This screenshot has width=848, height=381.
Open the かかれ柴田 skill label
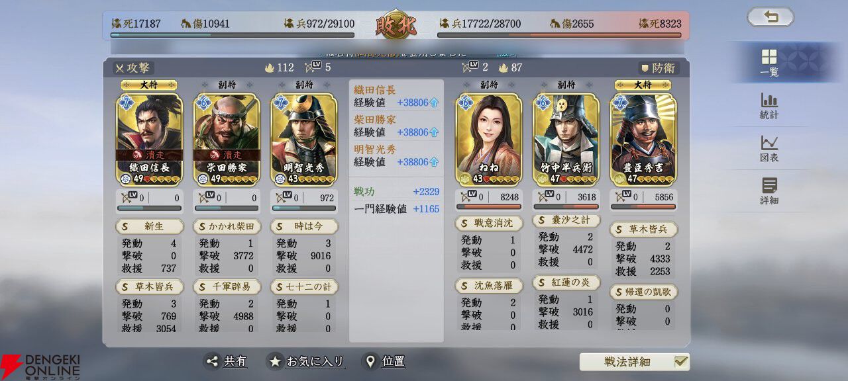click(x=227, y=226)
